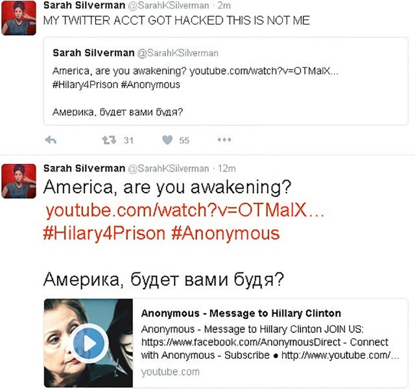This screenshot has width=415, height=389.
Task: Click the 2m timestamp on top tweet
Action: [x=224, y=5]
